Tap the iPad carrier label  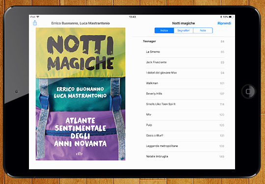click(x=33, y=17)
